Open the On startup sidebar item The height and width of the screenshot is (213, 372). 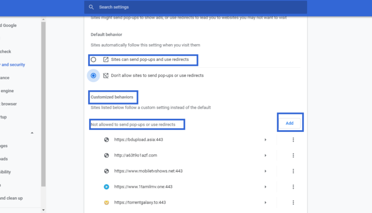point(3,117)
